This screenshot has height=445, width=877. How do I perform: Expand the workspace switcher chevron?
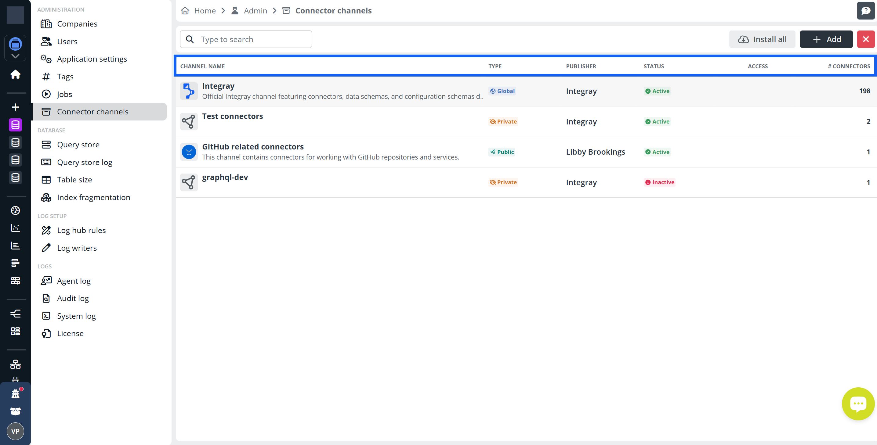pyautogui.click(x=15, y=56)
